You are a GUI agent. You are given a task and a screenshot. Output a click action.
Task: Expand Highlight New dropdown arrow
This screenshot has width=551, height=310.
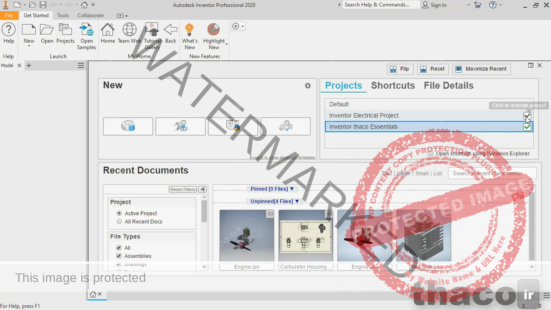(226, 44)
